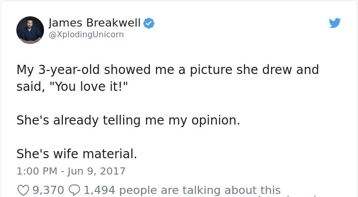Open the 1:00 PM - Jun 9, 2017 timestamp
The width and height of the screenshot is (358, 197).
click(x=71, y=171)
